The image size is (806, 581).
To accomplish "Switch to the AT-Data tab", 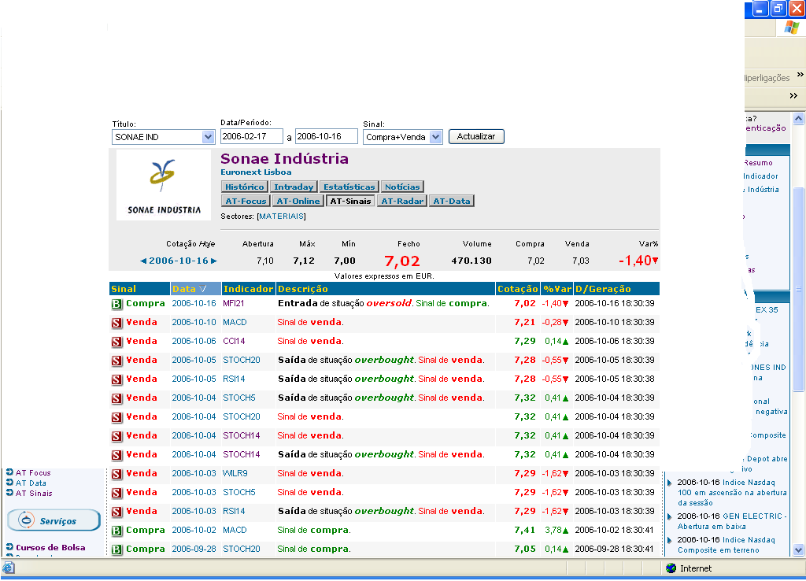I will tap(451, 201).
